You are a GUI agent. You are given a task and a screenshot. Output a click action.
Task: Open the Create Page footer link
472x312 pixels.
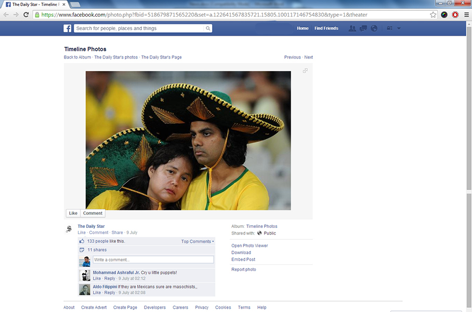click(x=125, y=307)
